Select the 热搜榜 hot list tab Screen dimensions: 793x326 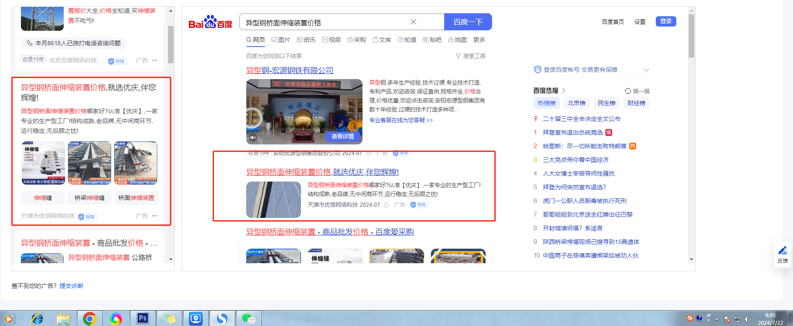(x=546, y=103)
